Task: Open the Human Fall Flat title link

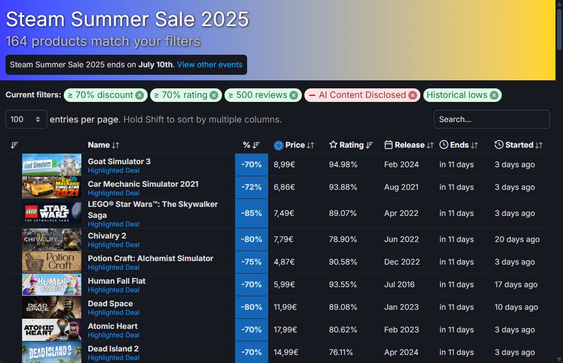Action: tap(117, 281)
